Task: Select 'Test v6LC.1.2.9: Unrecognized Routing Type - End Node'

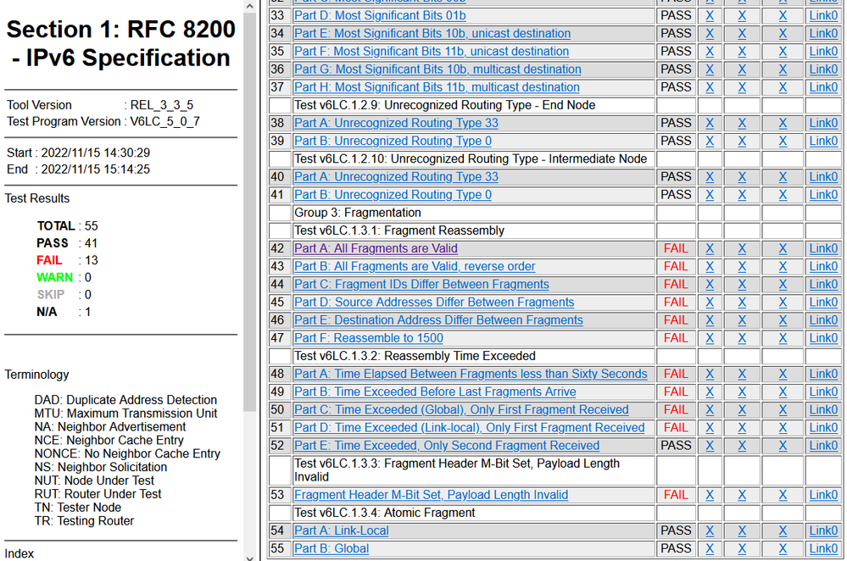Action: tap(444, 105)
